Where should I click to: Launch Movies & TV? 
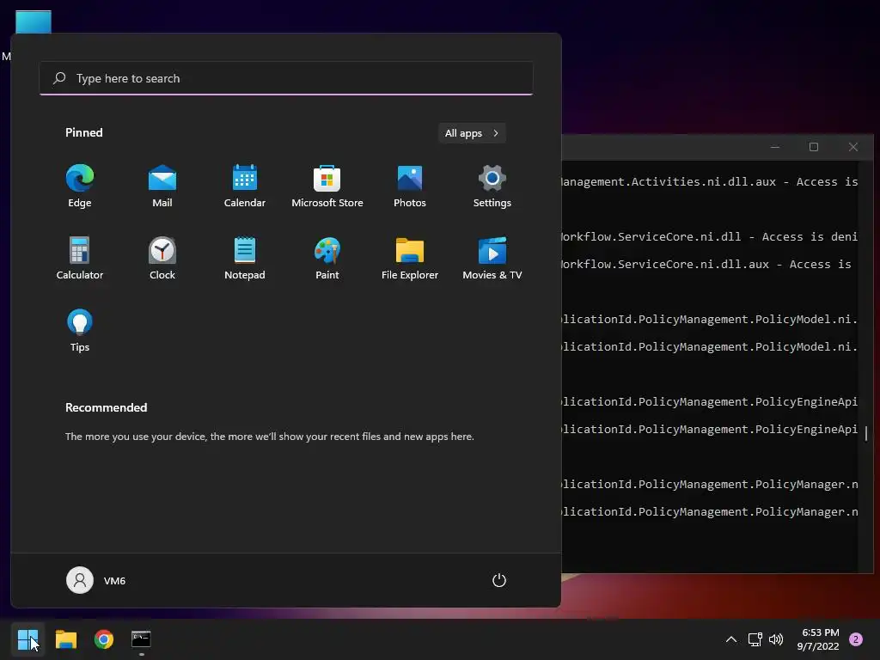492,258
